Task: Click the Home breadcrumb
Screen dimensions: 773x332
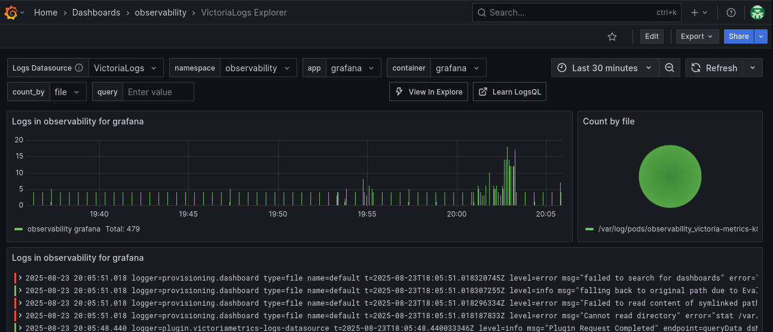Action: click(x=45, y=12)
